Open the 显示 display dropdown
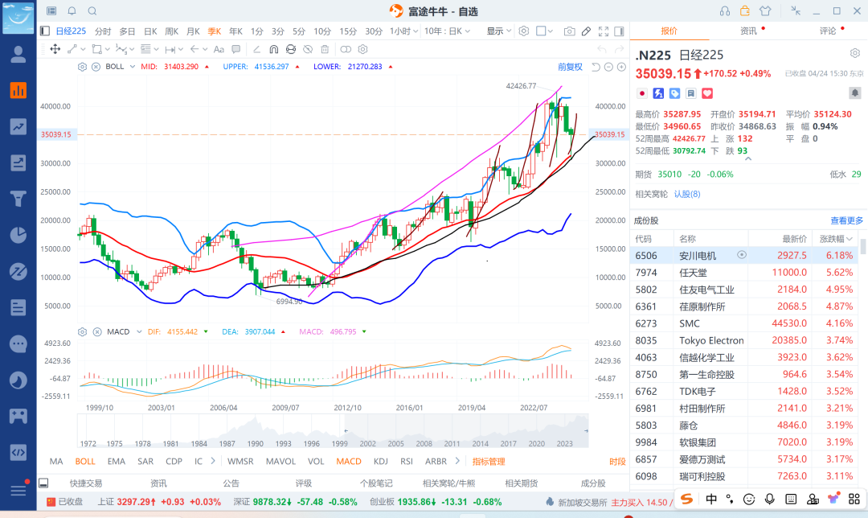 pyautogui.click(x=498, y=31)
